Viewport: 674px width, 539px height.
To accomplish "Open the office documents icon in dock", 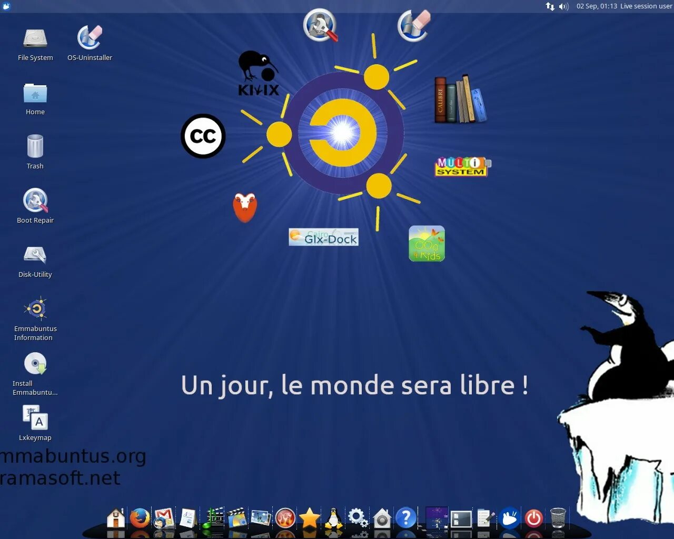I will point(188,518).
